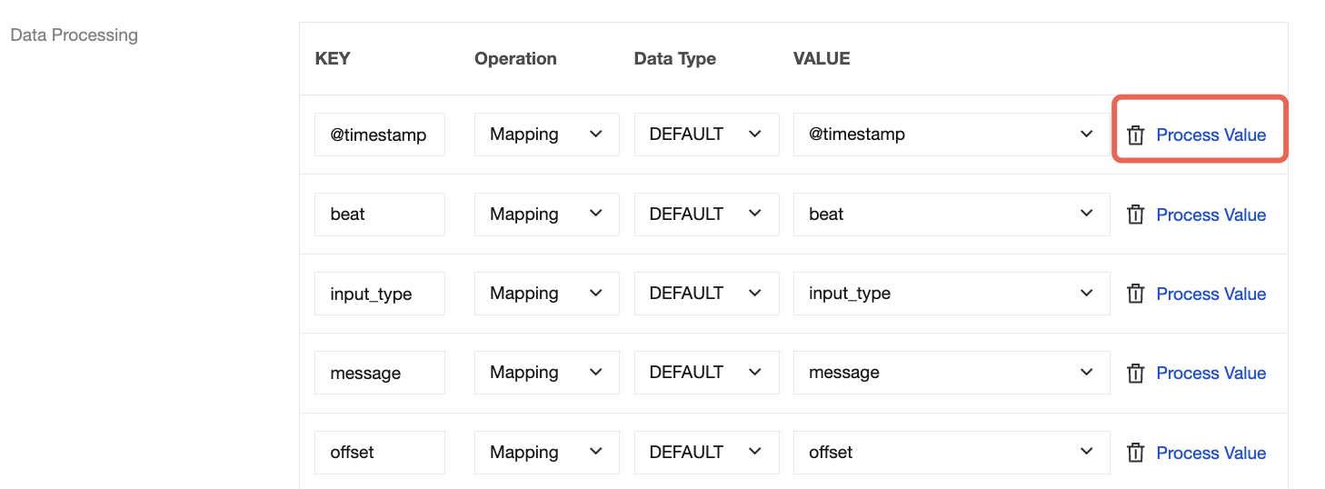This screenshot has width=1325, height=489.
Task: Expand Data Type dropdown for input_type row
Action: 706,294
